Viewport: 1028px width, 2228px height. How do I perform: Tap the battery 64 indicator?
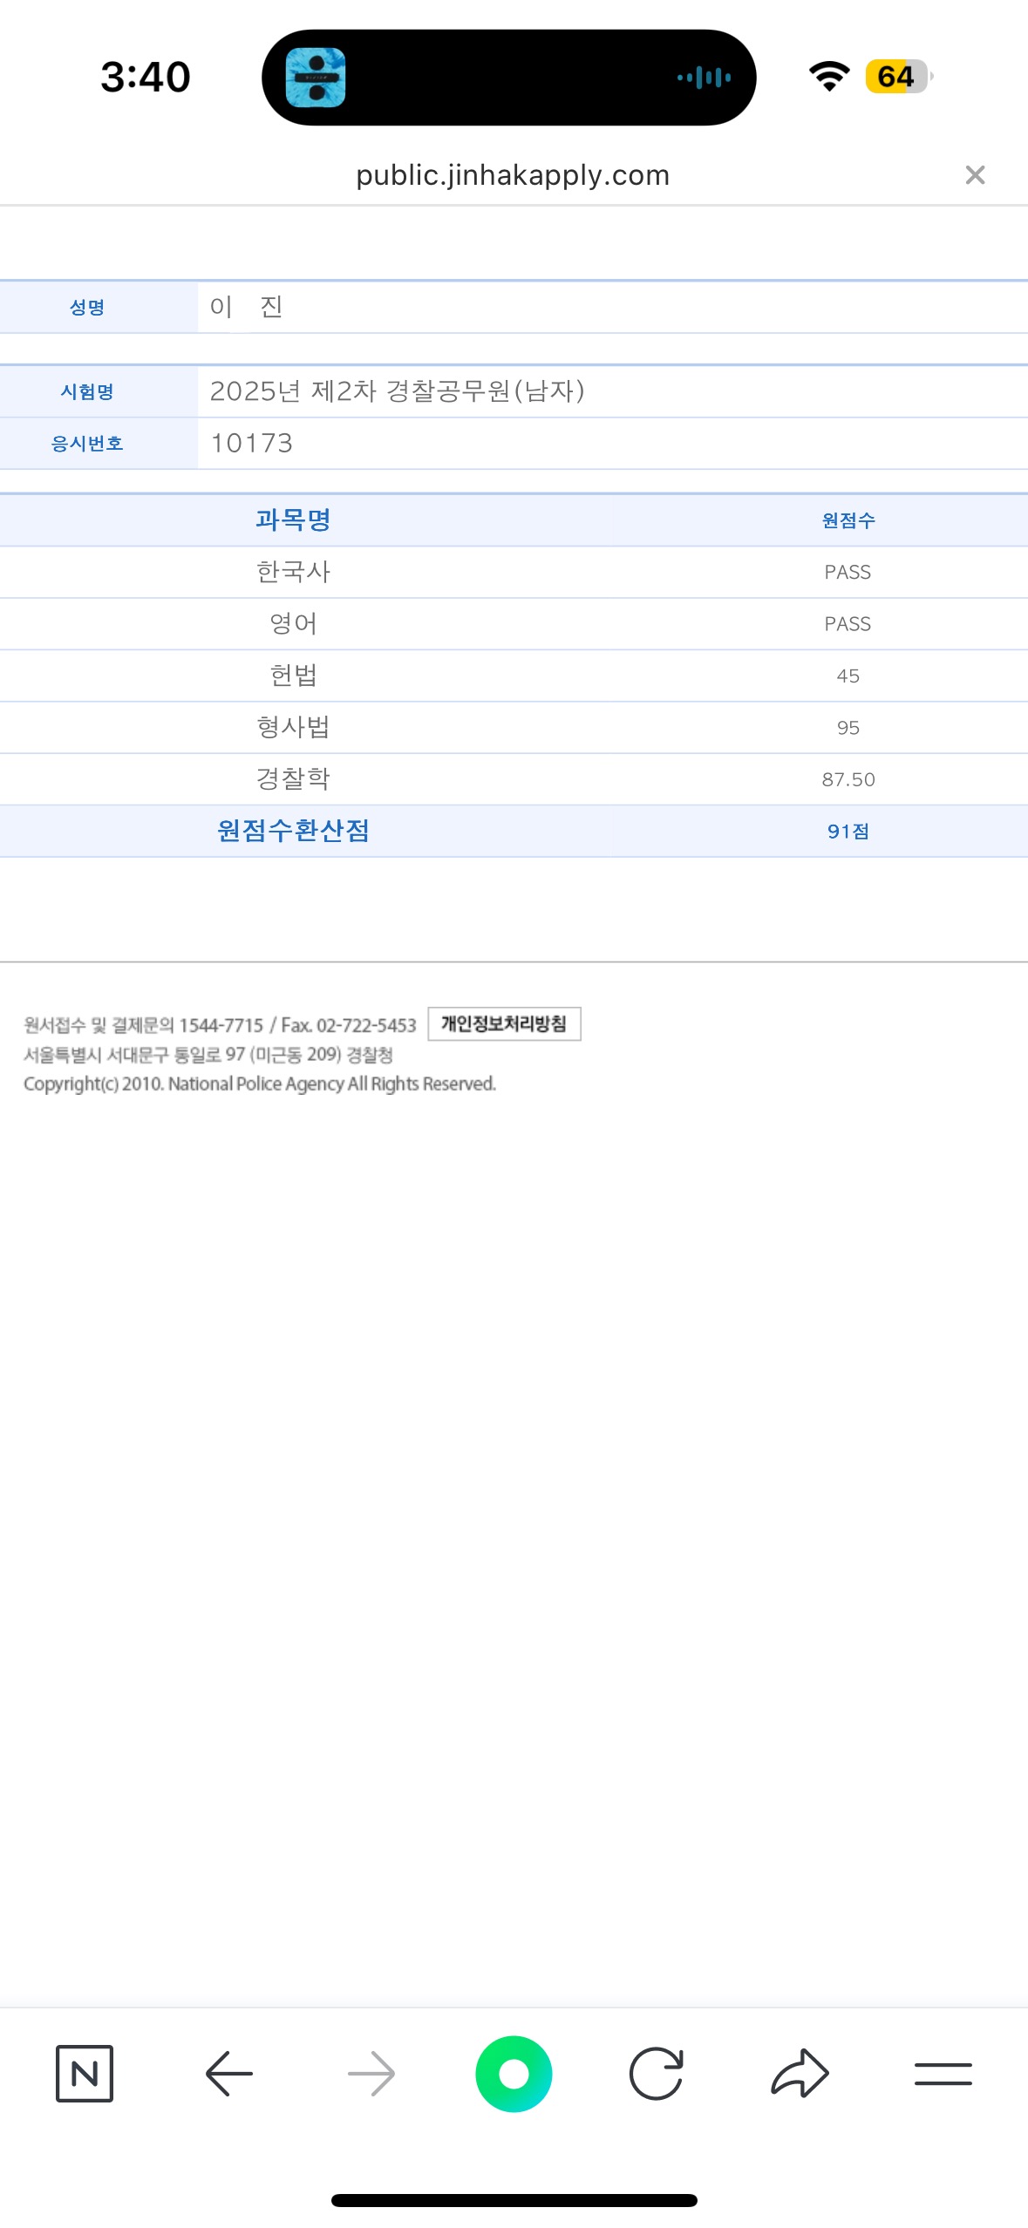[x=898, y=77]
